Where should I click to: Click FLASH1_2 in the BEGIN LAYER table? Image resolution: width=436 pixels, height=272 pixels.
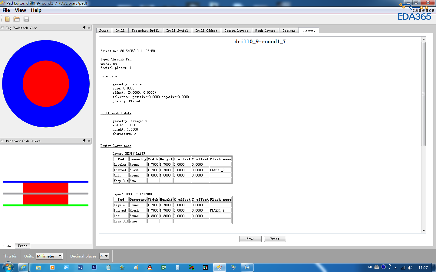click(x=217, y=170)
